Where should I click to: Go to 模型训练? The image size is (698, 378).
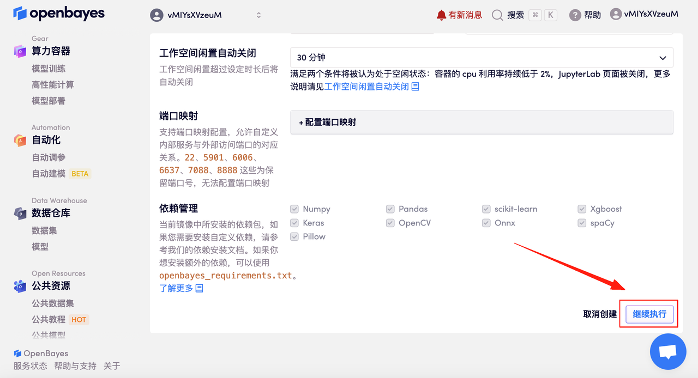pyautogui.click(x=49, y=69)
